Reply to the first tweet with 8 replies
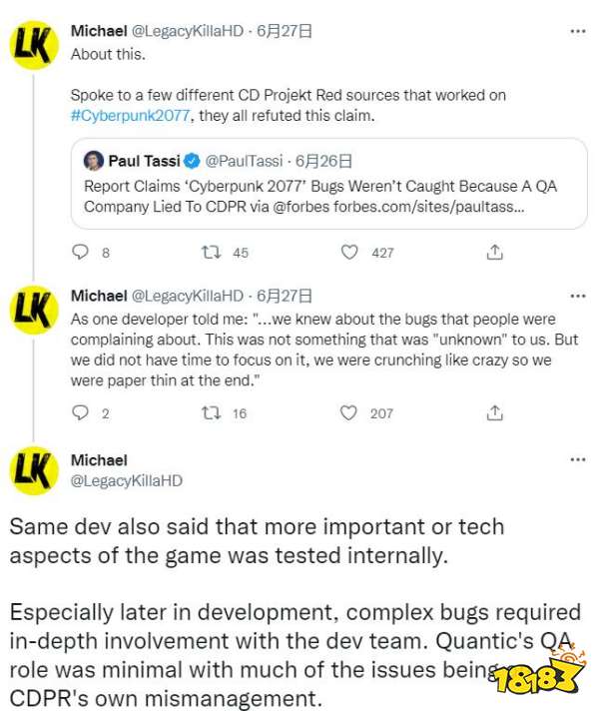Image resolution: width=599 pixels, height=711 pixels. 80,252
